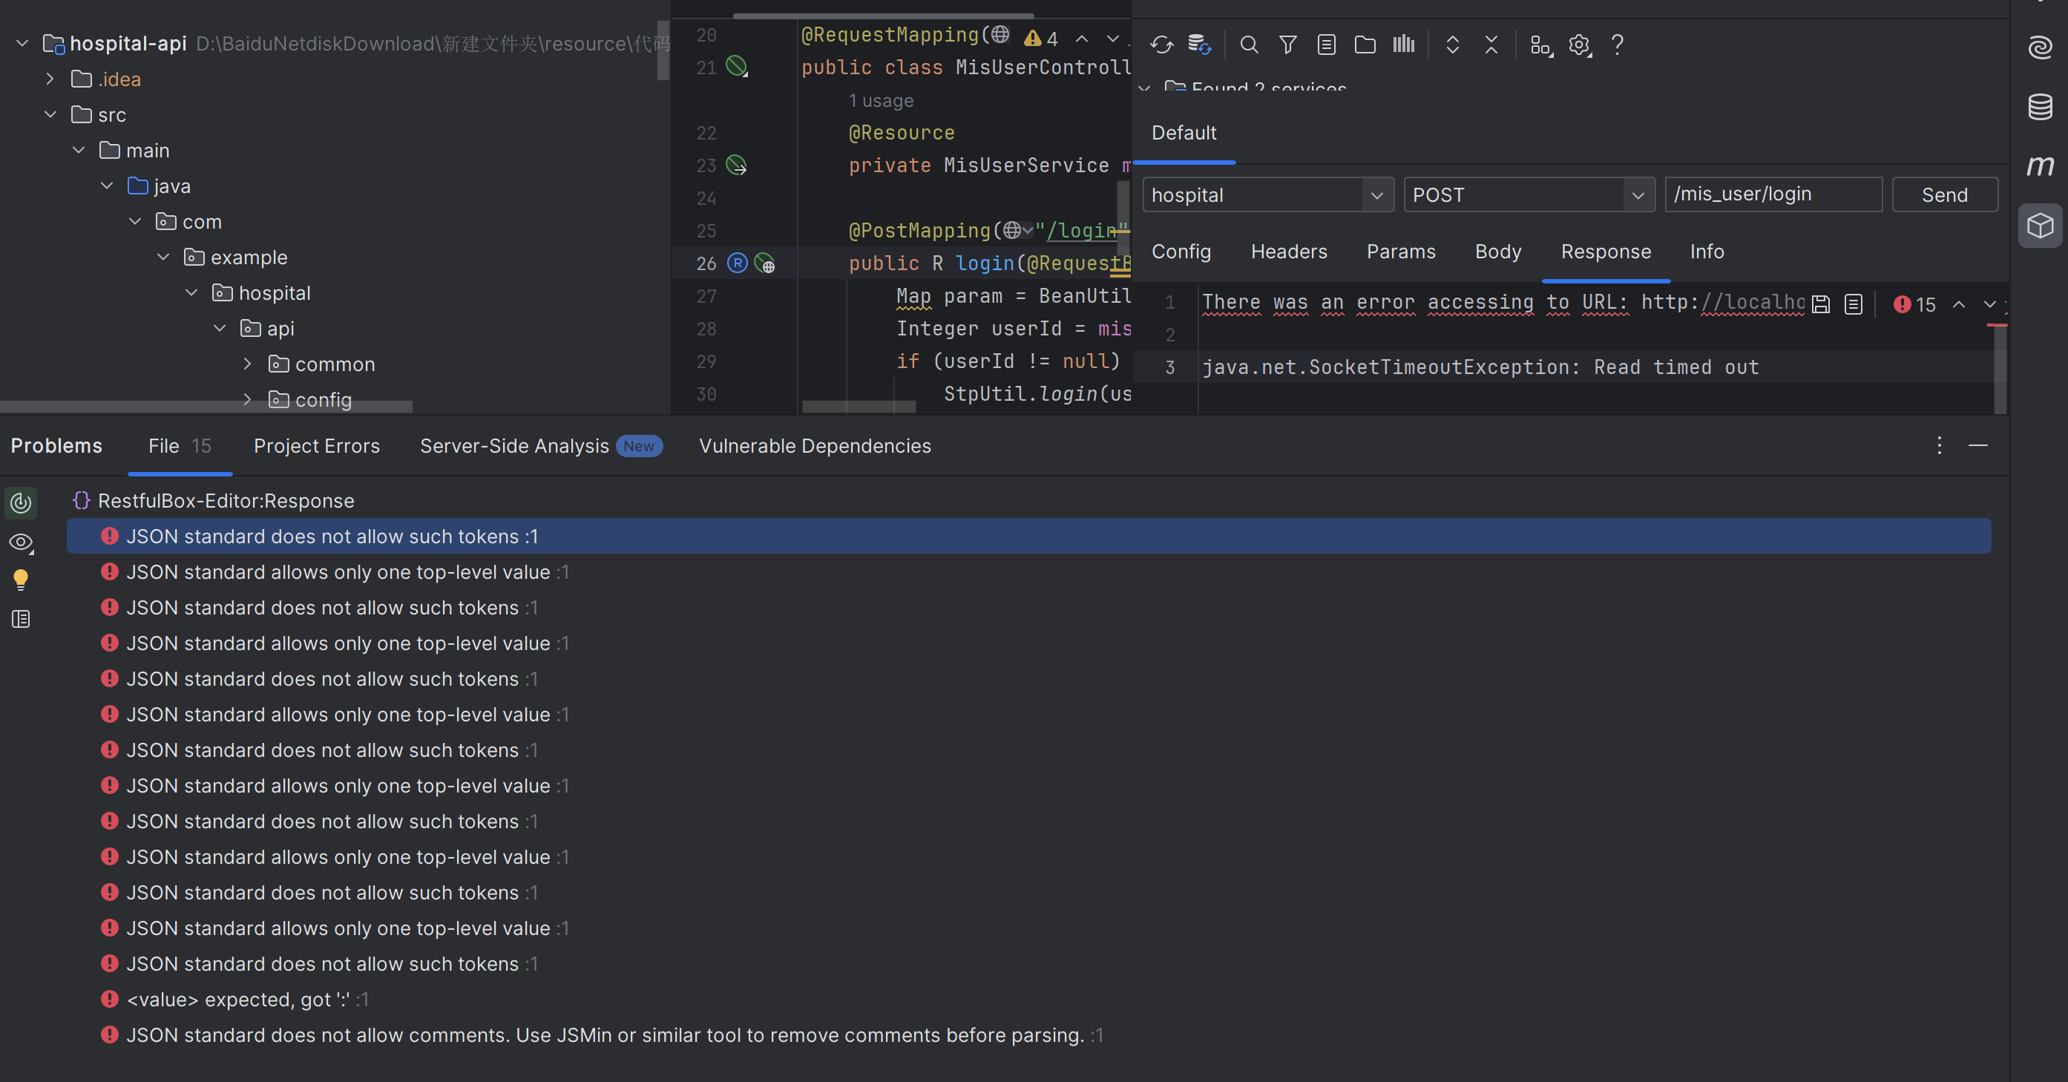This screenshot has width=2068, height=1082.
Task: Collapse the Found services tree node
Action: [1145, 87]
